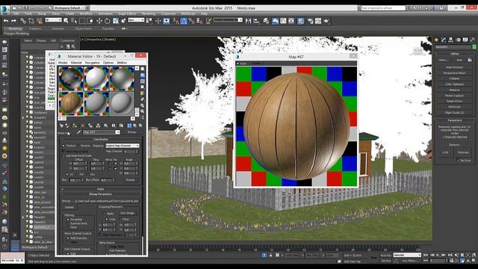The width and height of the screenshot is (478, 269).
Task: Click Reset Map/Mtl X icon in Material Editor
Action: pos(83,126)
